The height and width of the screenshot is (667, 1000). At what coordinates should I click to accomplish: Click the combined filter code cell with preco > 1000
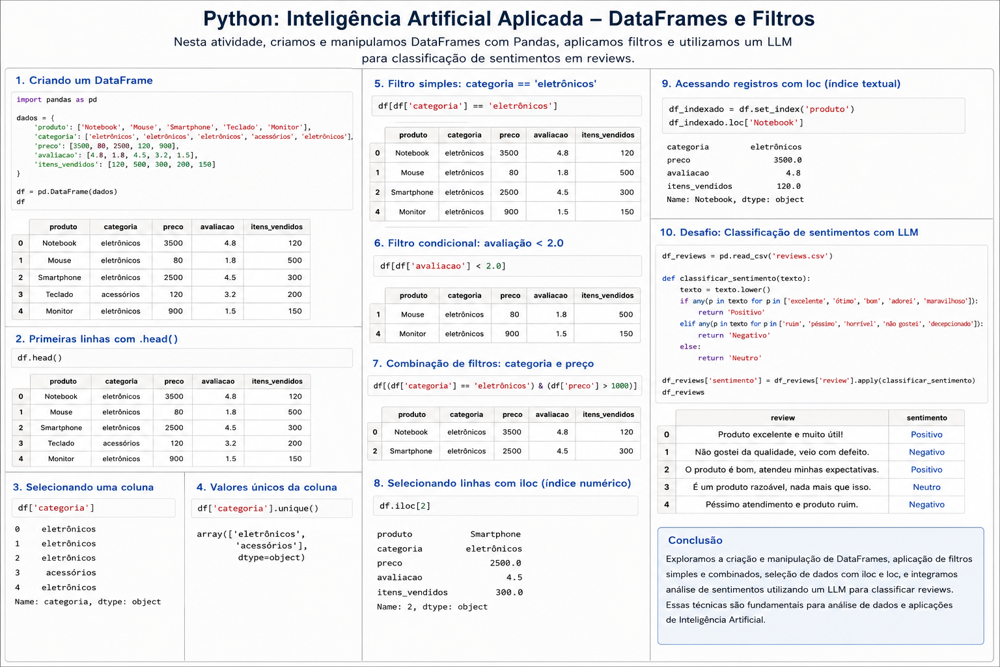tap(505, 386)
